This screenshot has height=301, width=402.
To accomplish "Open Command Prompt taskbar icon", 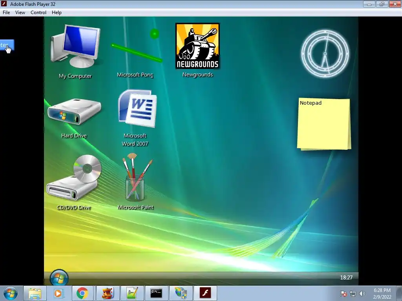I will coord(156,293).
